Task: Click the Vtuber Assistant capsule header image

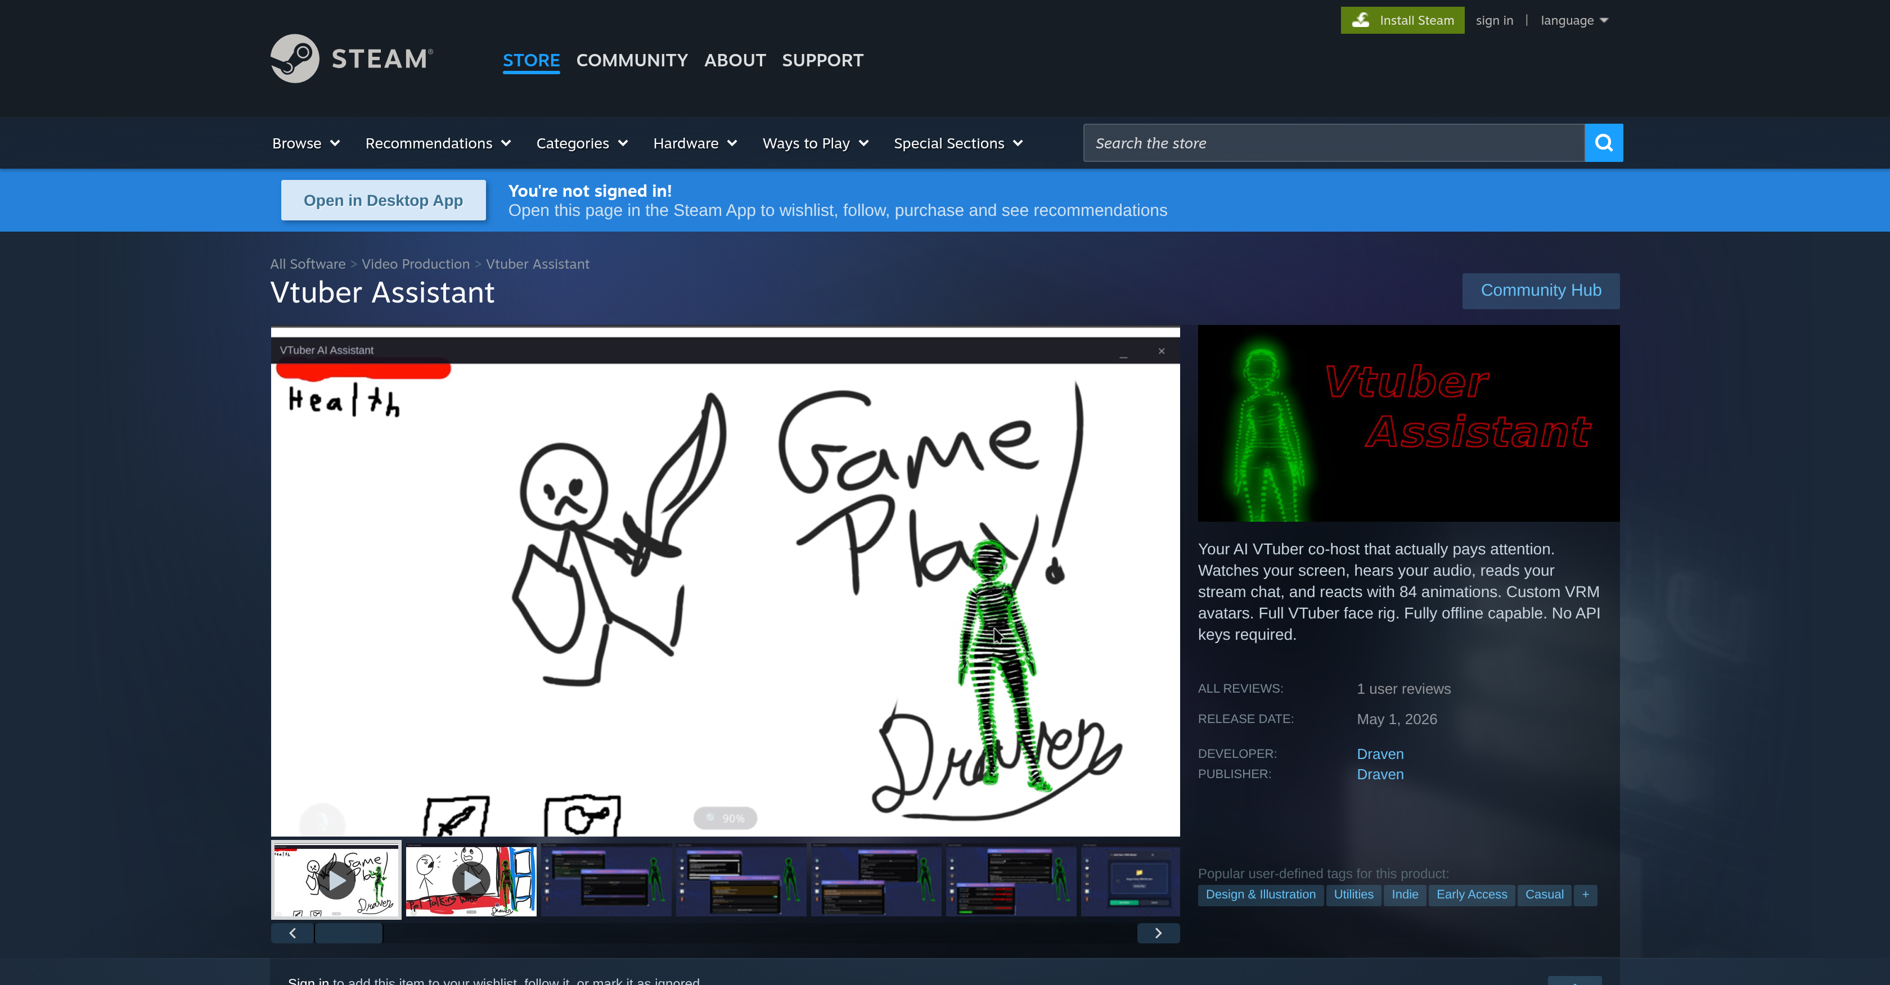Action: (x=1408, y=423)
